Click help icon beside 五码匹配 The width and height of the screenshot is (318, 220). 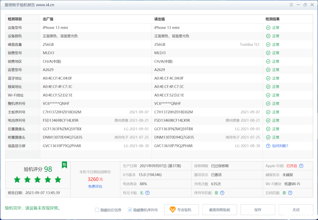pyautogui.click(x=290, y=193)
